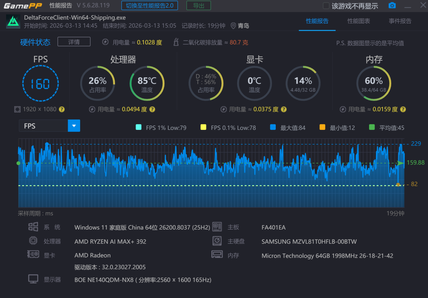Click the total power usage lightning icon
This screenshot has height=298, width=428.
point(106,42)
